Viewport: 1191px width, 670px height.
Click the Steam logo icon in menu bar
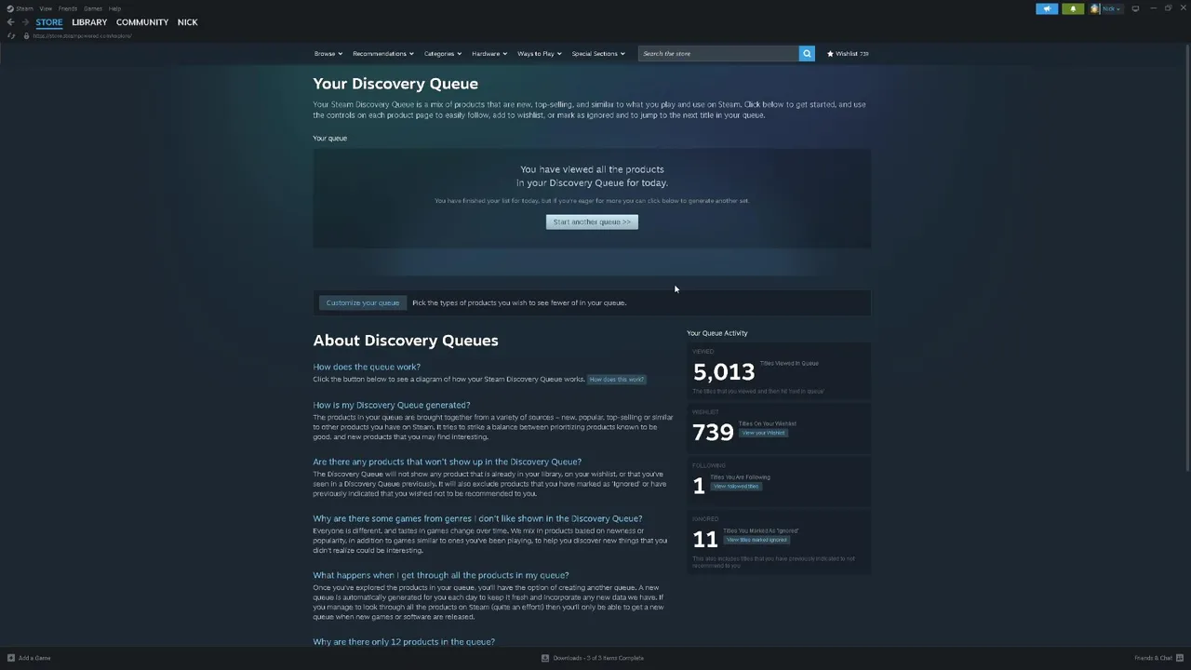tap(10, 8)
